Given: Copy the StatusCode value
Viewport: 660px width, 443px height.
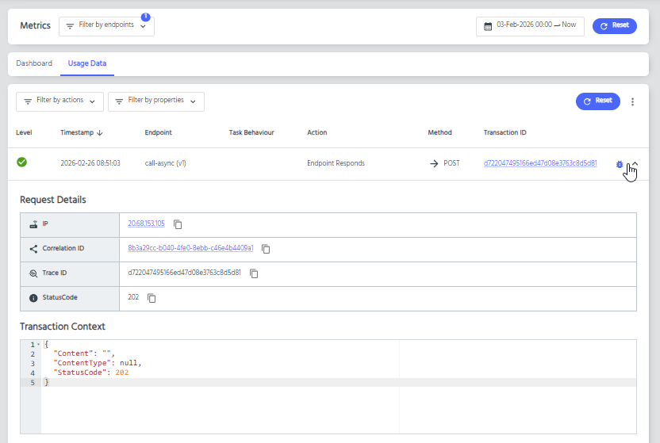Looking at the screenshot, I should tap(152, 298).
